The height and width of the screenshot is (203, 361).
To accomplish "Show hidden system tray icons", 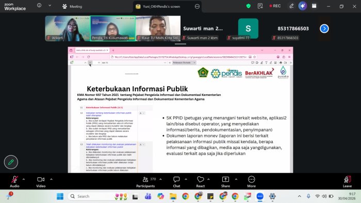I will point(299,196).
